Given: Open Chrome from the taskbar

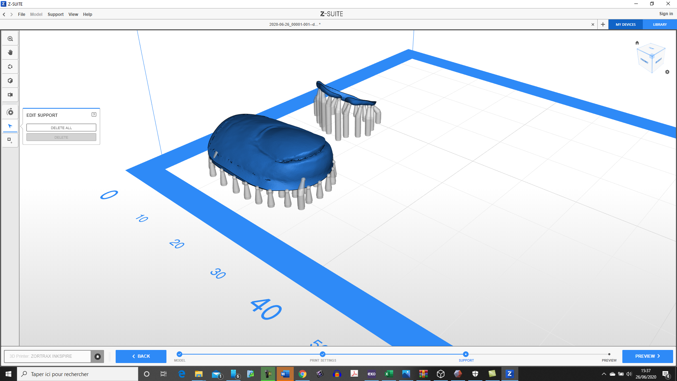Looking at the screenshot, I should 302,374.
